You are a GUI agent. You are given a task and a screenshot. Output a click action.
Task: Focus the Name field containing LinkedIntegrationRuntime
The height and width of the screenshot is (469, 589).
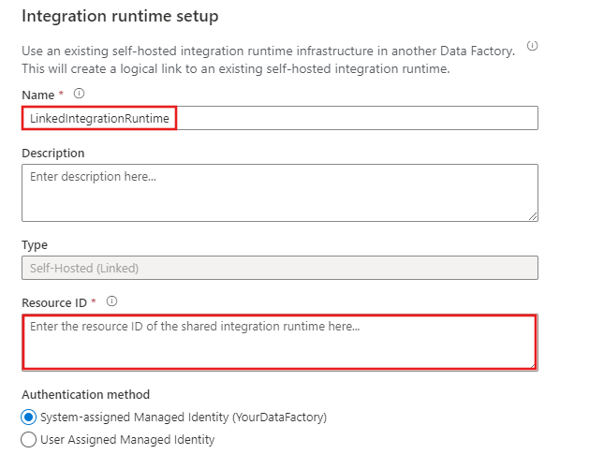(279, 118)
